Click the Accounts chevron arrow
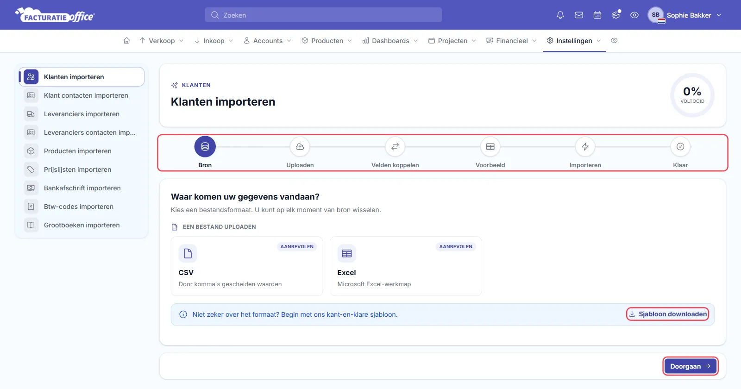The width and height of the screenshot is (741, 389). pyautogui.click(x=289, y=41)
